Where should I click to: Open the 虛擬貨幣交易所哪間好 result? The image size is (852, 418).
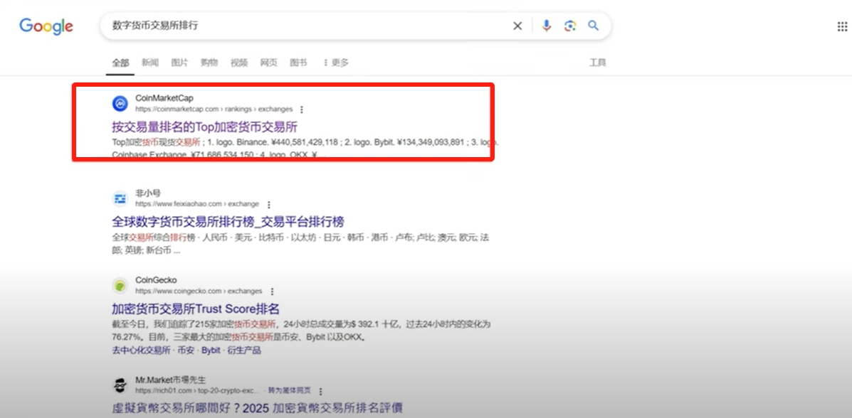click(258, 407)
